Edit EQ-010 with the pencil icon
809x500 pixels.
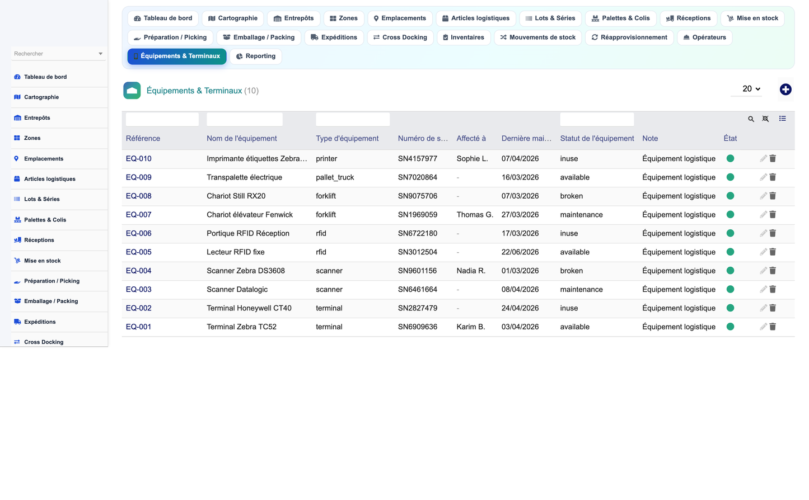763,159
